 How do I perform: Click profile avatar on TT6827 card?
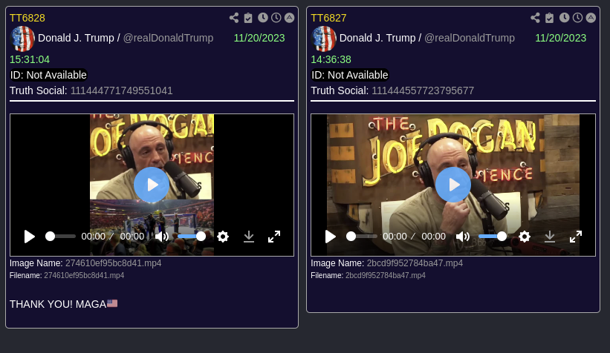click(x=324, y=39)
